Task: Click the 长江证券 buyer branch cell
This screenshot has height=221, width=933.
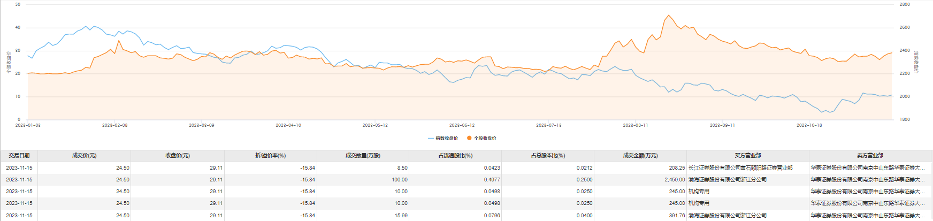Action: click(x=740, y=168)
